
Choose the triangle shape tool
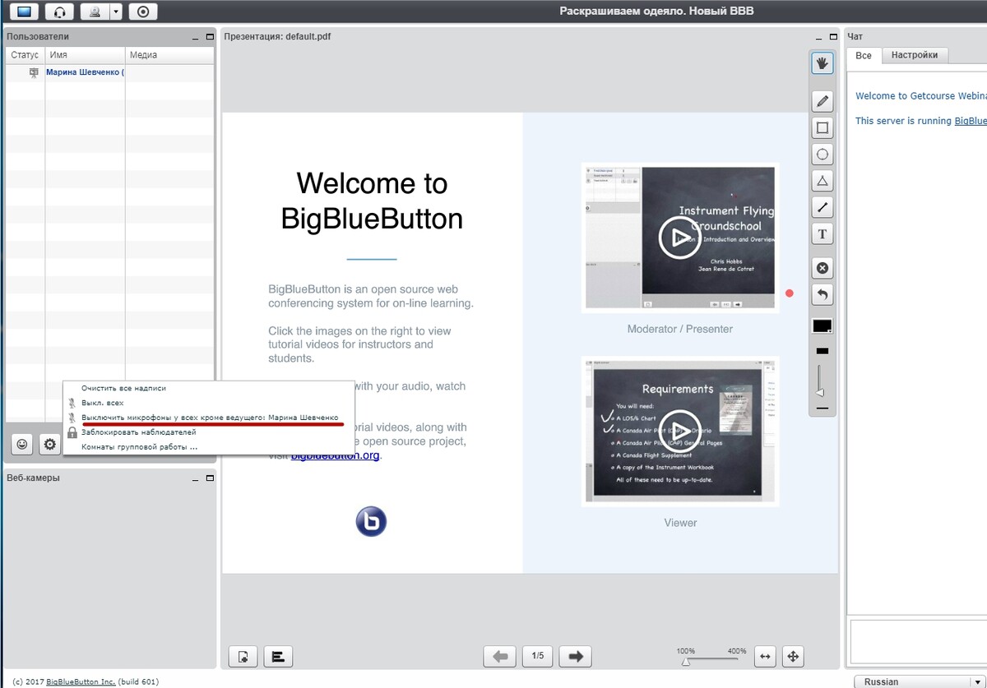click(x=822, y=180)
